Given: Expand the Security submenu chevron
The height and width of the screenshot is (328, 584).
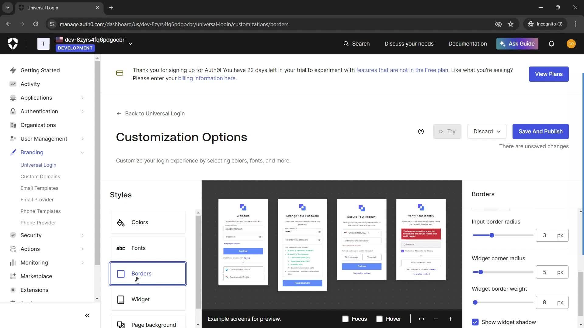Looking at the screenshot, I should coord(82,235).
